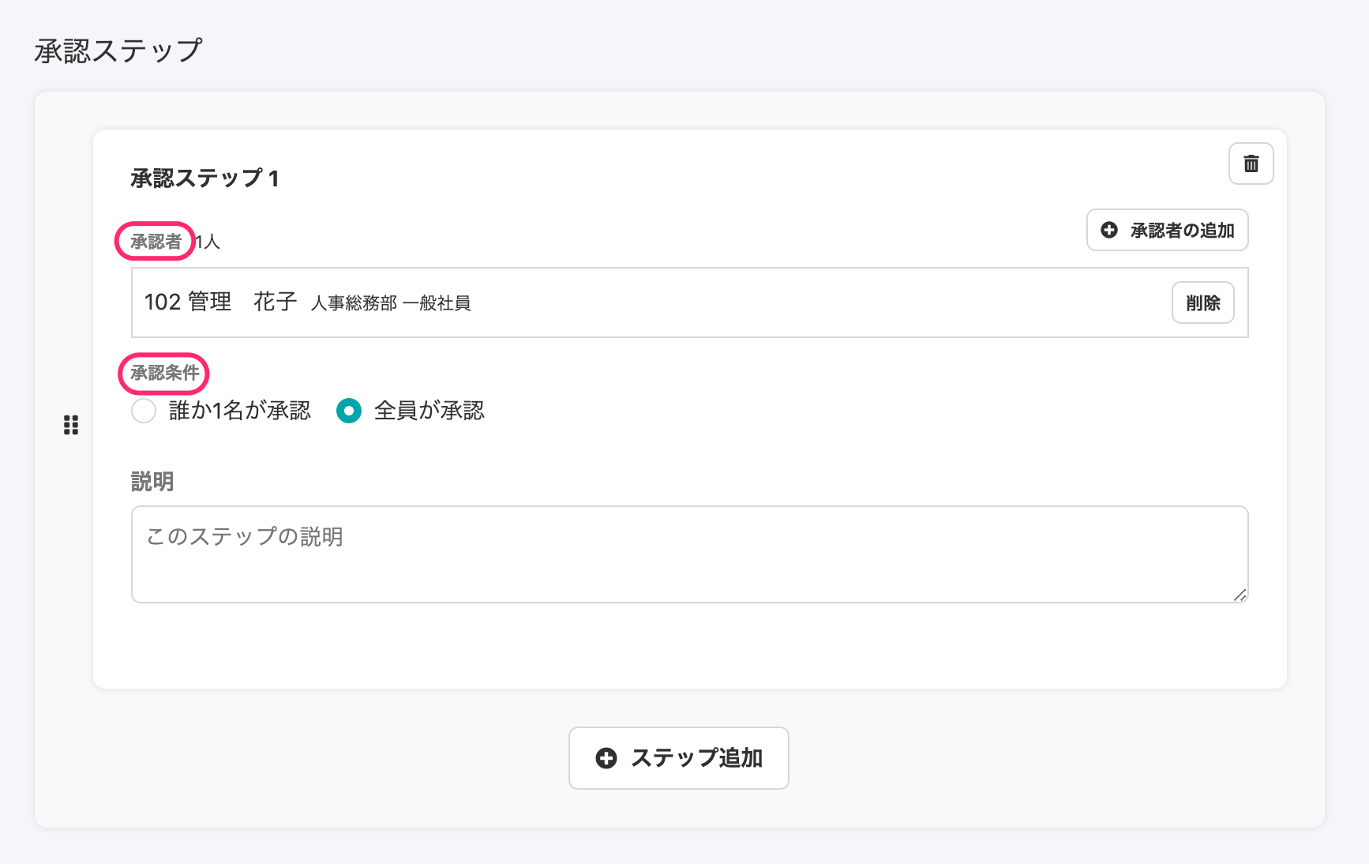Select the 全員が承認 radio option
Image resolution: width=1369 pixels, height=864 pixels.
pos(349,411)
